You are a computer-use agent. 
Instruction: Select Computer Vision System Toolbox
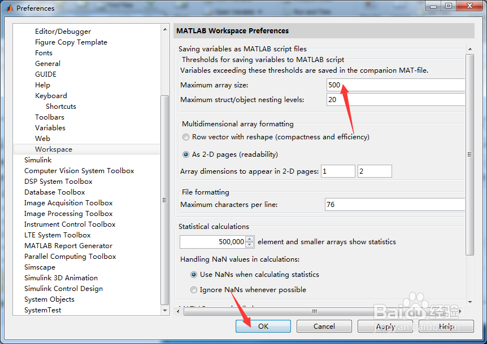pyautogui.click(x=79, y=171)
